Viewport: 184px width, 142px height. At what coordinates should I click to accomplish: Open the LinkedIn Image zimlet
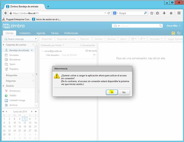(17, 100)
